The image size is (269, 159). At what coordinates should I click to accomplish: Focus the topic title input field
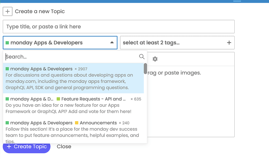[x=118, y=27]
